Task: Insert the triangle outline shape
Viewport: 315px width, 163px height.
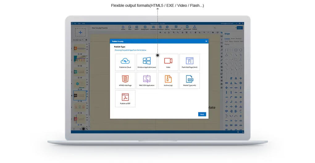Action: tap(227, 55)
